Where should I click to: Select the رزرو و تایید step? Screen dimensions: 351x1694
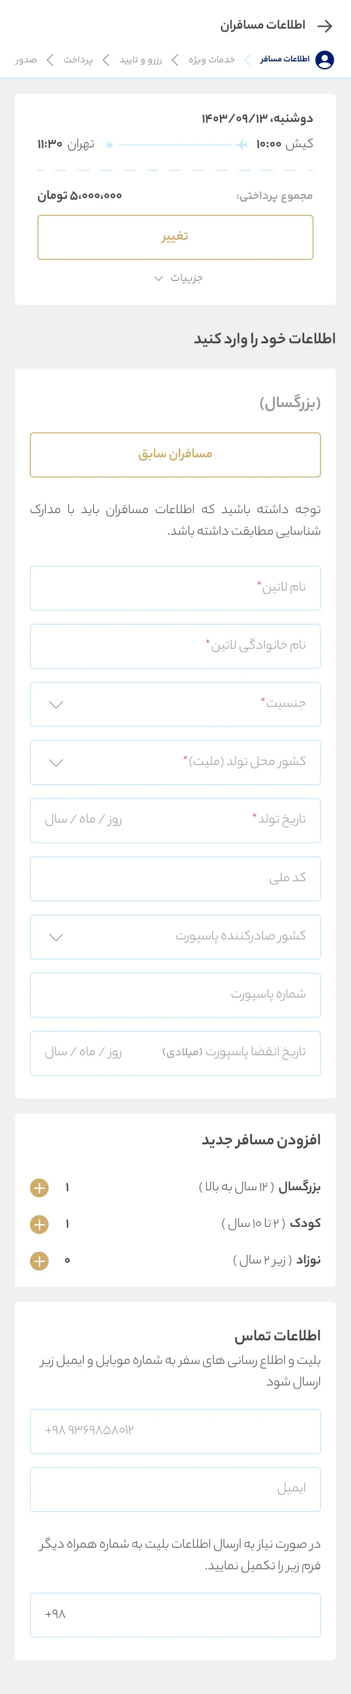(146, 60)
